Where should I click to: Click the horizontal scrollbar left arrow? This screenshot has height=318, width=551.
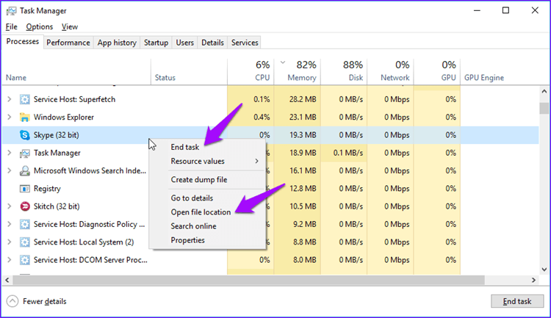coord(7,280)
